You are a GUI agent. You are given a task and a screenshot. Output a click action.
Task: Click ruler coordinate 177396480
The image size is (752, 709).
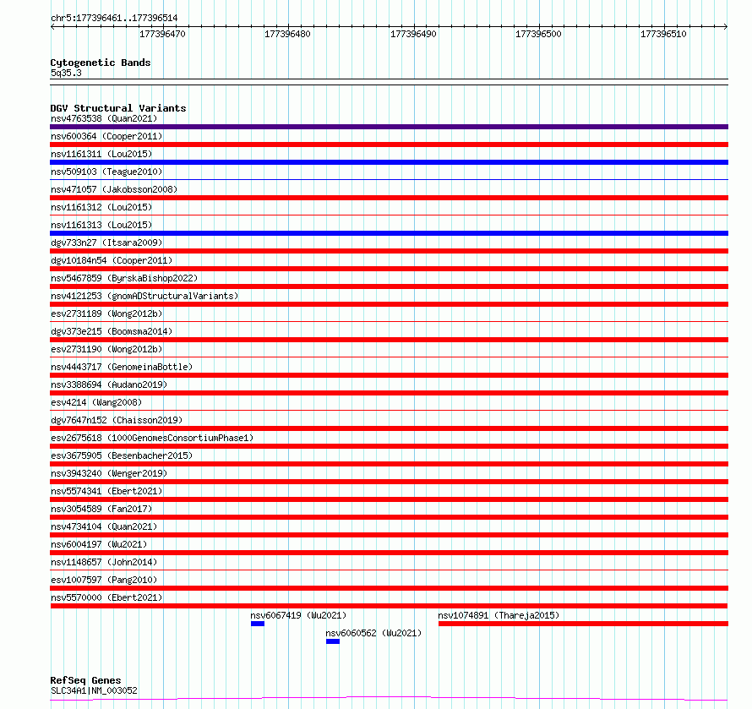[288, 34]
